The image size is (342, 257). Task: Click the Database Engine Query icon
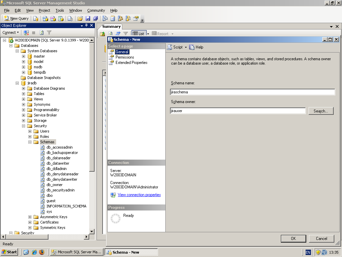coord(35,19)
